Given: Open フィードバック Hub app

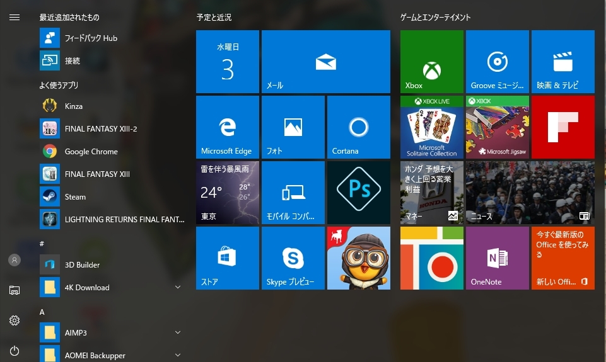Looking at the screenshot, I should click(x=112, y=38).
